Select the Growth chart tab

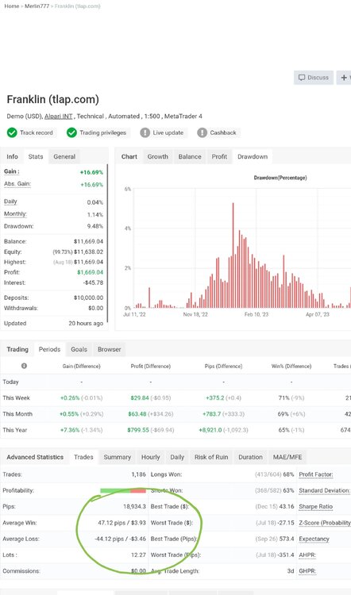tap(158, 156)
